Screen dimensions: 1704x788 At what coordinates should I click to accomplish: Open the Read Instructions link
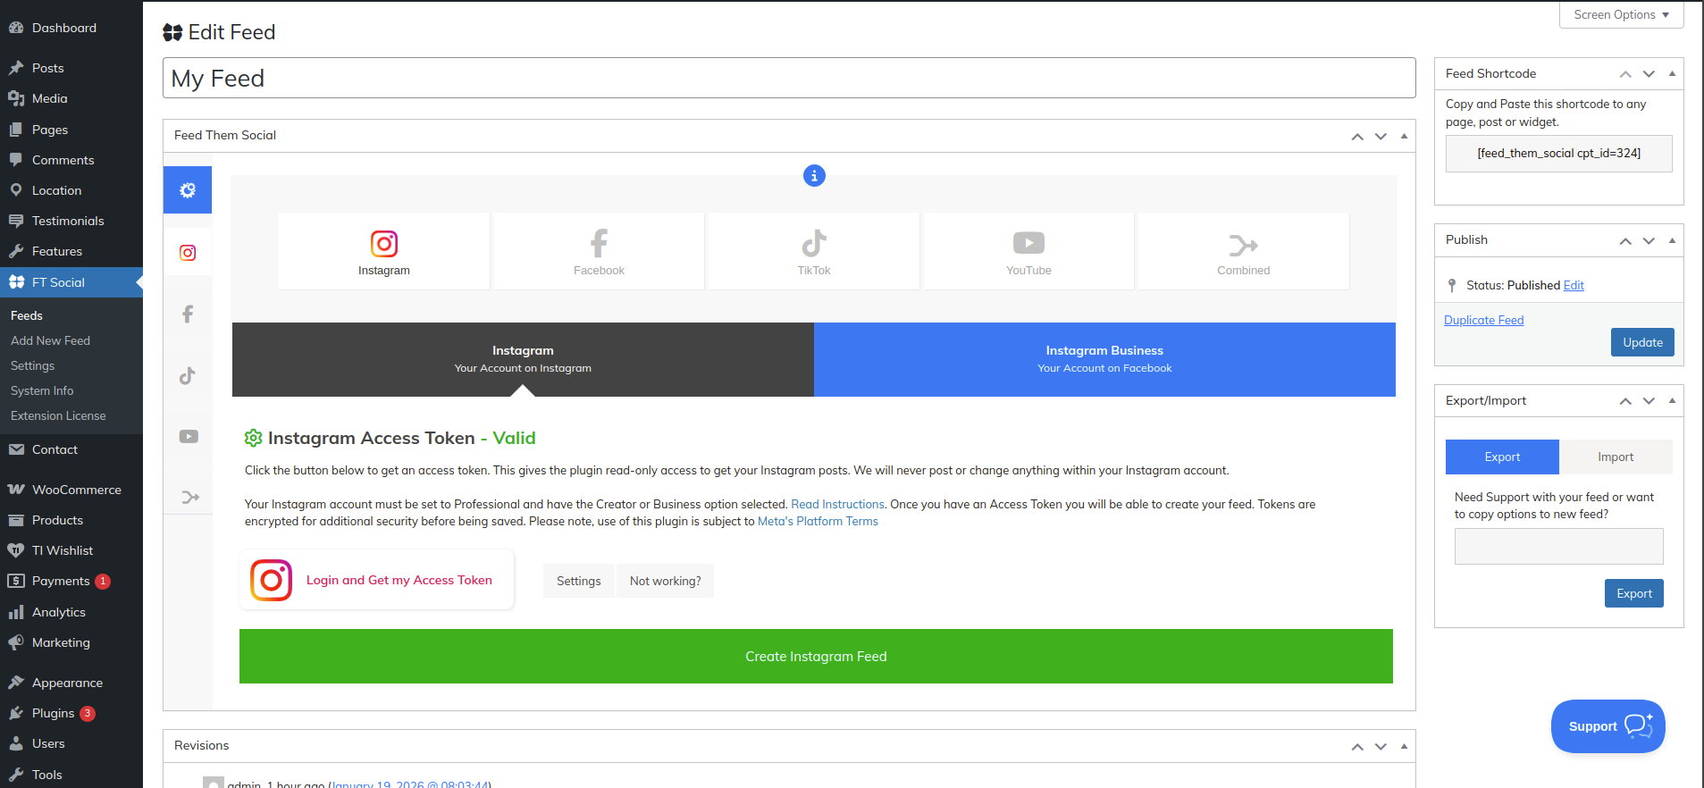(837, 504)
